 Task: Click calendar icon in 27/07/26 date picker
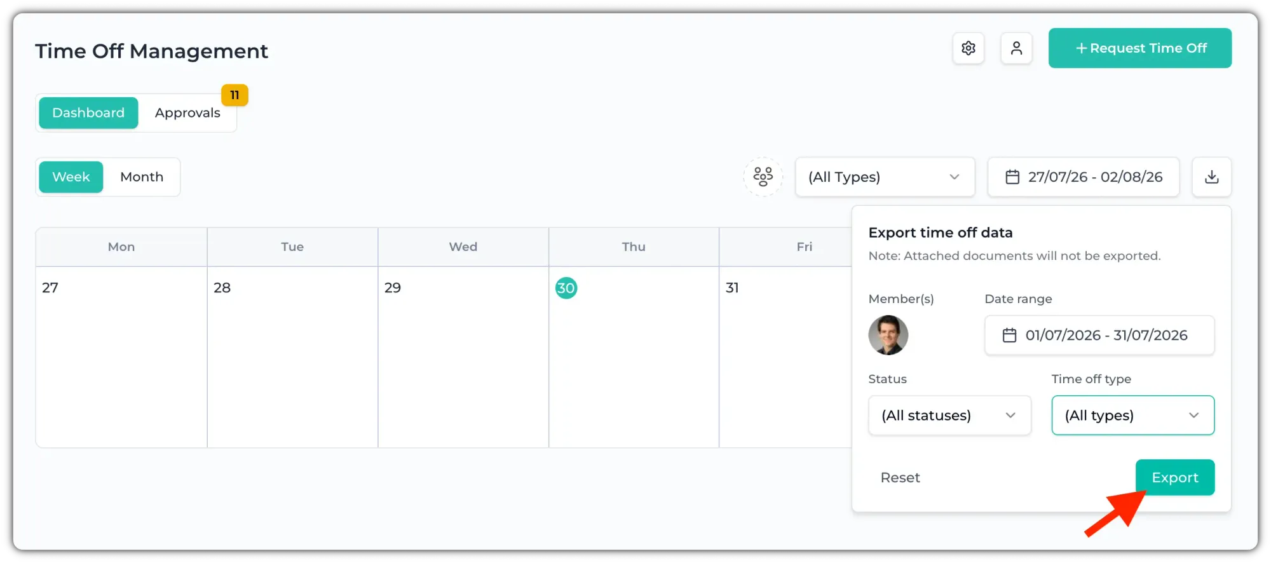[x=1012, y=177]
